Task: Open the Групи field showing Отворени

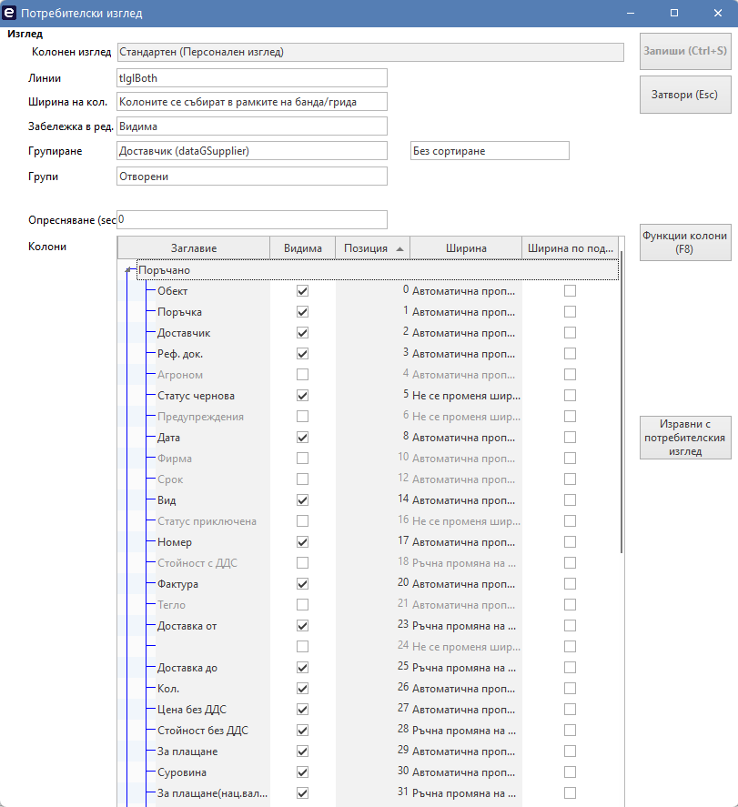Action: 252,177
